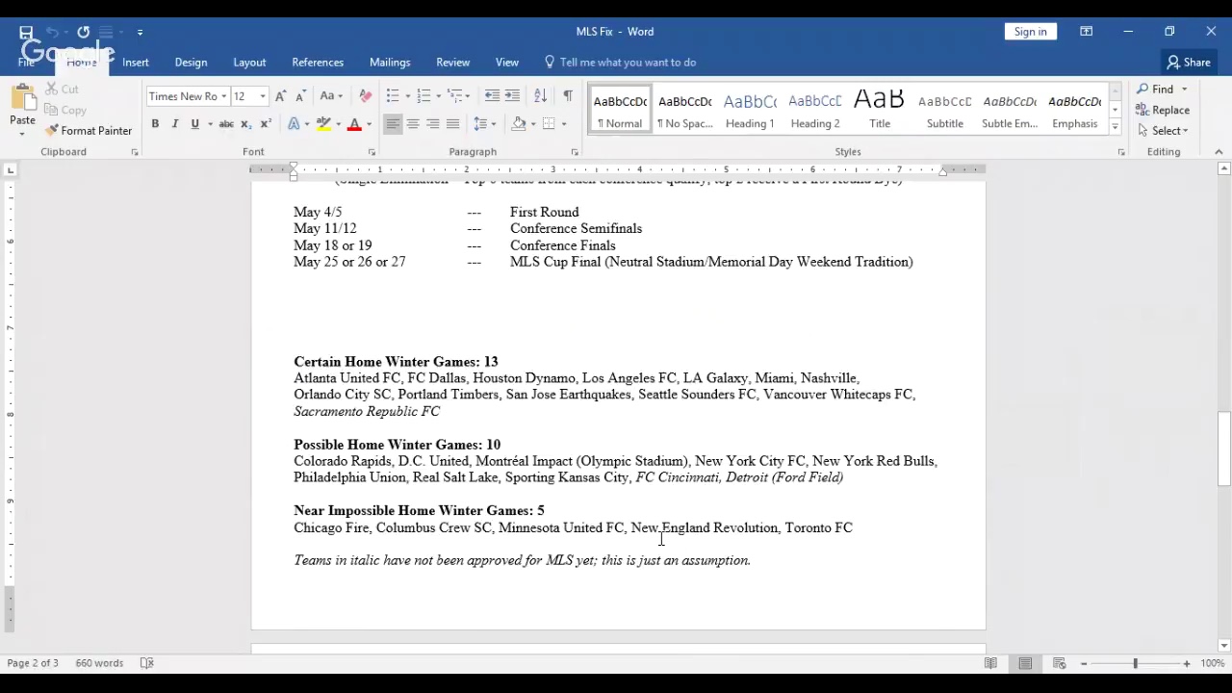Viewport: 1232px width, 693px height.
Task: Clear all formatting with the eraser icon
Action: click(x=365, y=96)
